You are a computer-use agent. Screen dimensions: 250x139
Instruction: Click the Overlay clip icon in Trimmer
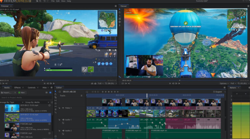[95, 83]
